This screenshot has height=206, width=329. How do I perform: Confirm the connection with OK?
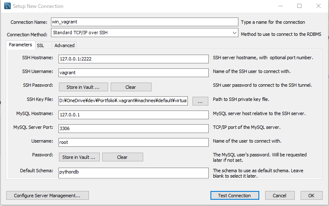[x=311, y=195]
